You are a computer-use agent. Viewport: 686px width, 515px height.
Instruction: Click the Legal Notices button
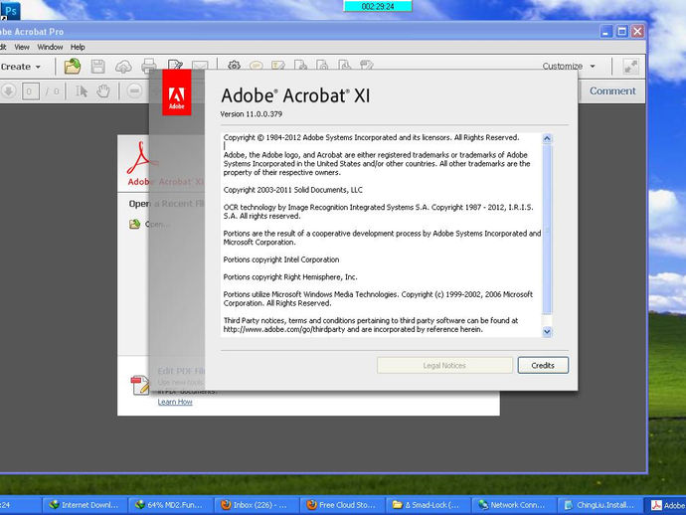coord(444,365)
